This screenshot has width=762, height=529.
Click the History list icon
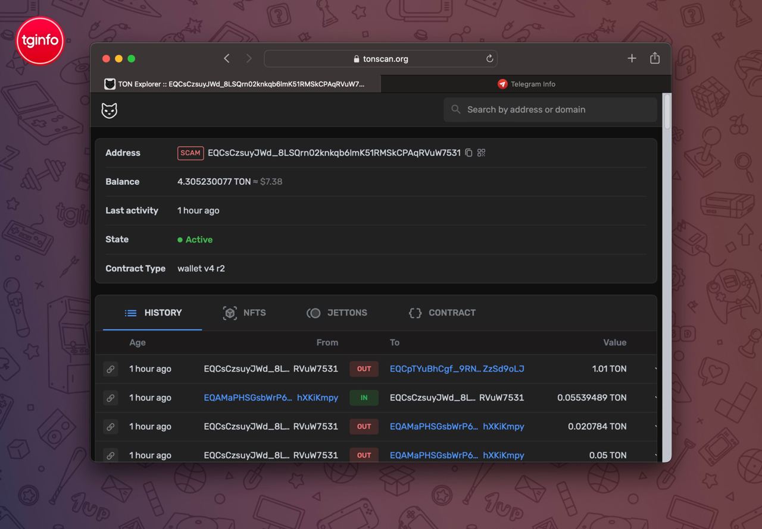pos(130,313)
